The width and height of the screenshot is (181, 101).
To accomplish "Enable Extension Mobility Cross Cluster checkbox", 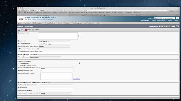I will pyautogui.click(x=19, y=51).
